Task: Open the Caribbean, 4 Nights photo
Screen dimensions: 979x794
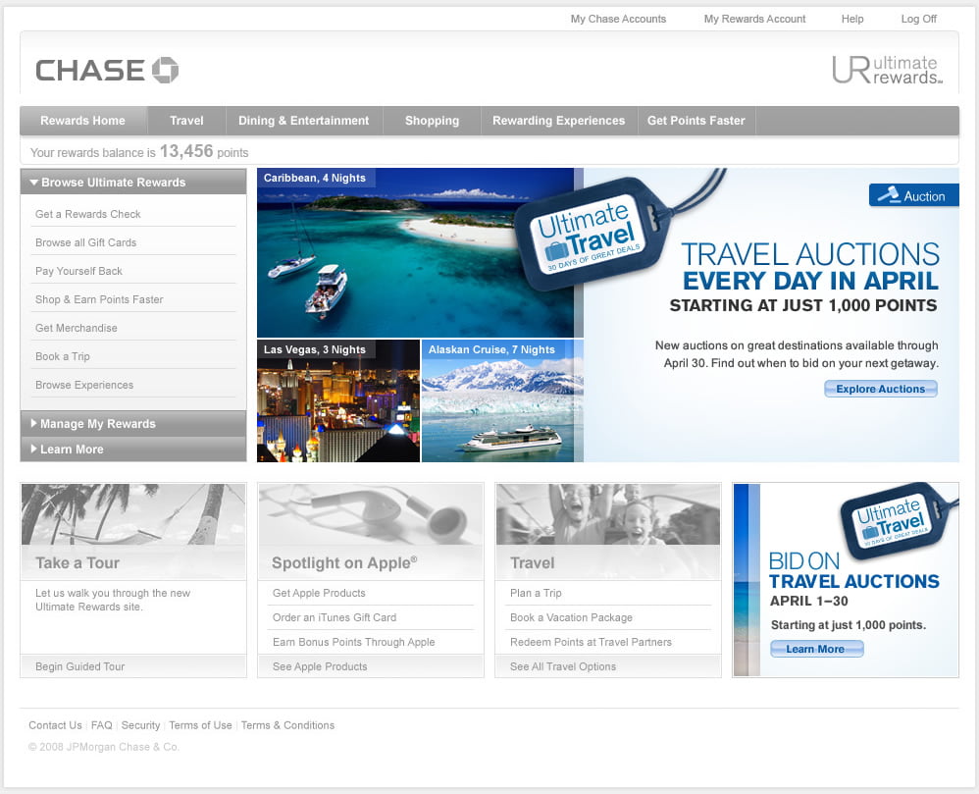Action: (415, 253)
